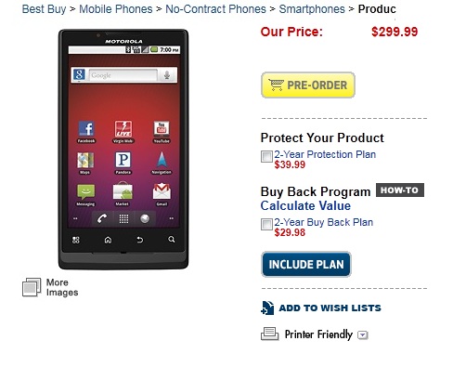Go to No-Contract Phones breadcrumb
466x367 pixels.
pyautogui.click(x=215, y=9)
